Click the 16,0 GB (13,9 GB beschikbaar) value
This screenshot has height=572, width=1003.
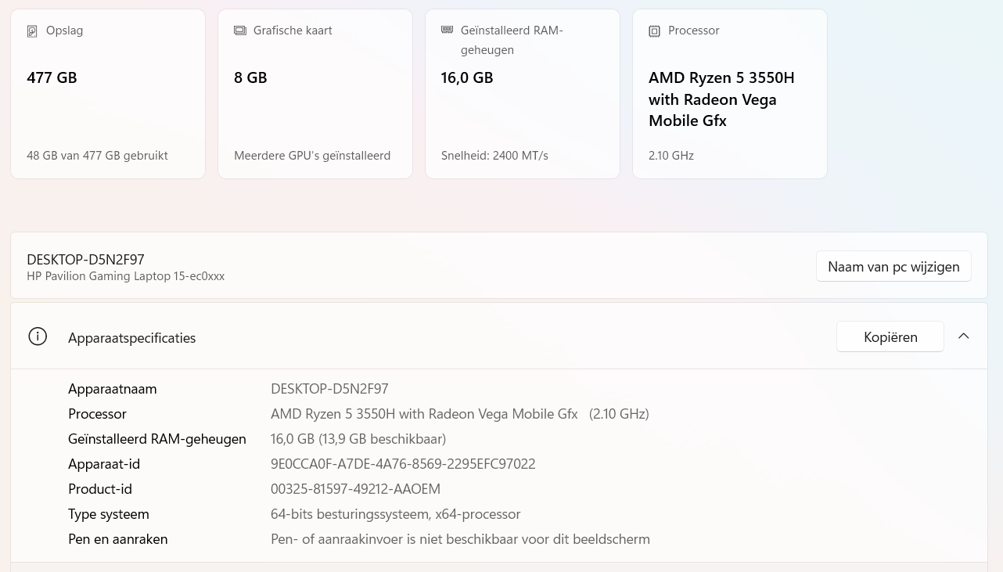click(x=358, y=439)
